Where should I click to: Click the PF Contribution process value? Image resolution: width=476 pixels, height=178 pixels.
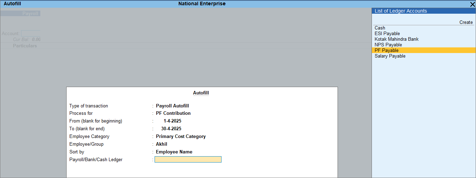pyautogui.click(x=173, y=113)
